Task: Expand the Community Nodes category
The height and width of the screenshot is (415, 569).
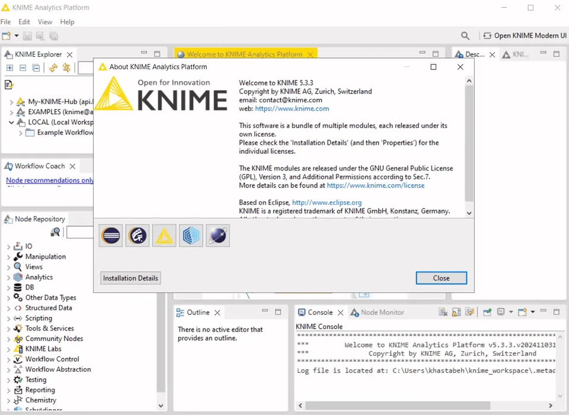Action: pyautogui.click(x=8, y=339)
